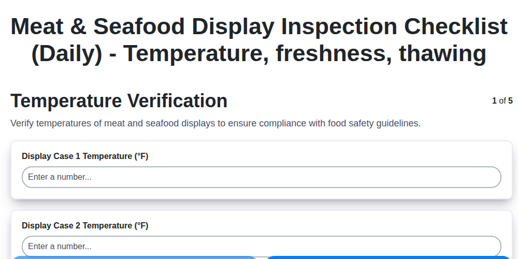The width and height of the screenshot is (518, 259).
Task: Click the (°F) unit in Case 1 label
Action: [141, 156]
